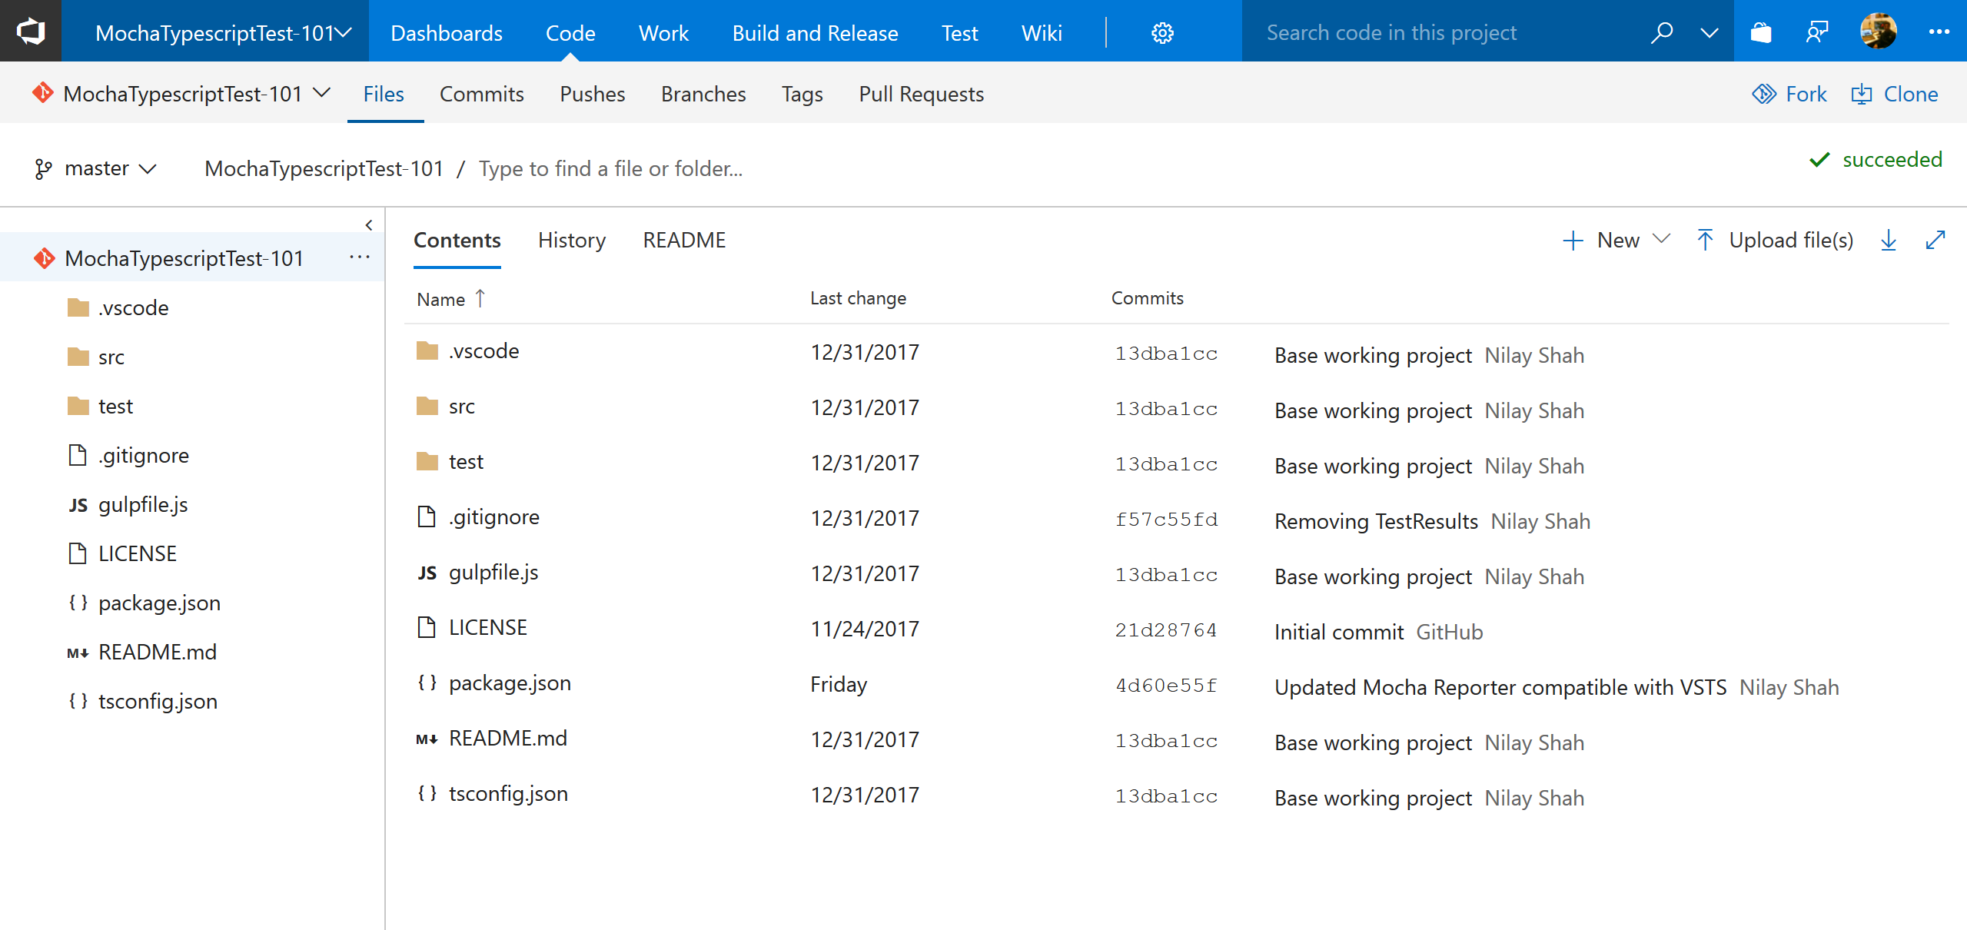Viewport: 1967px width, 930px height.
Task: Open commit 4d60e55f link
Action: [x=1166, y=686]
